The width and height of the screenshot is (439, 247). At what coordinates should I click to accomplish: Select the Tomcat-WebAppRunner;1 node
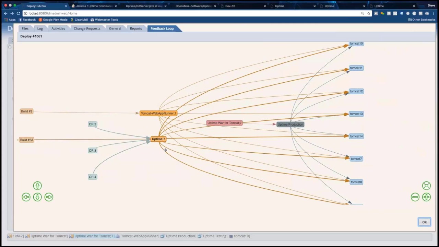[158, 113]
